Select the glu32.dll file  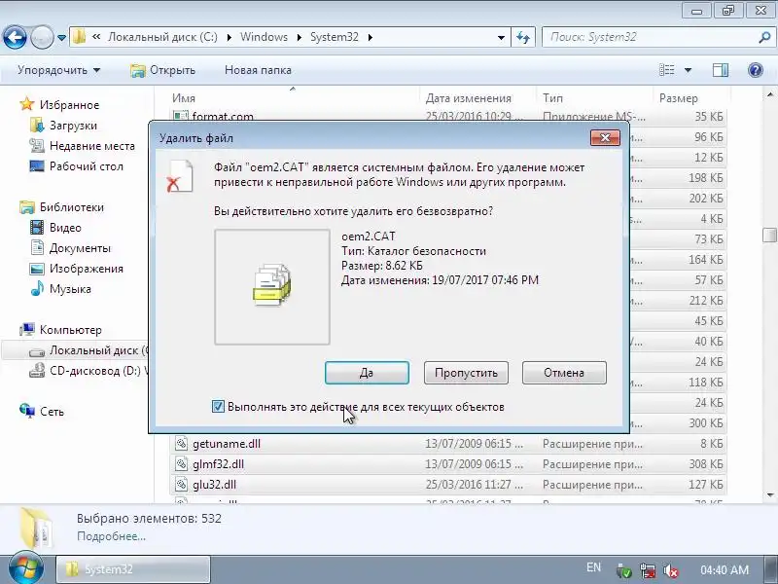214,484
